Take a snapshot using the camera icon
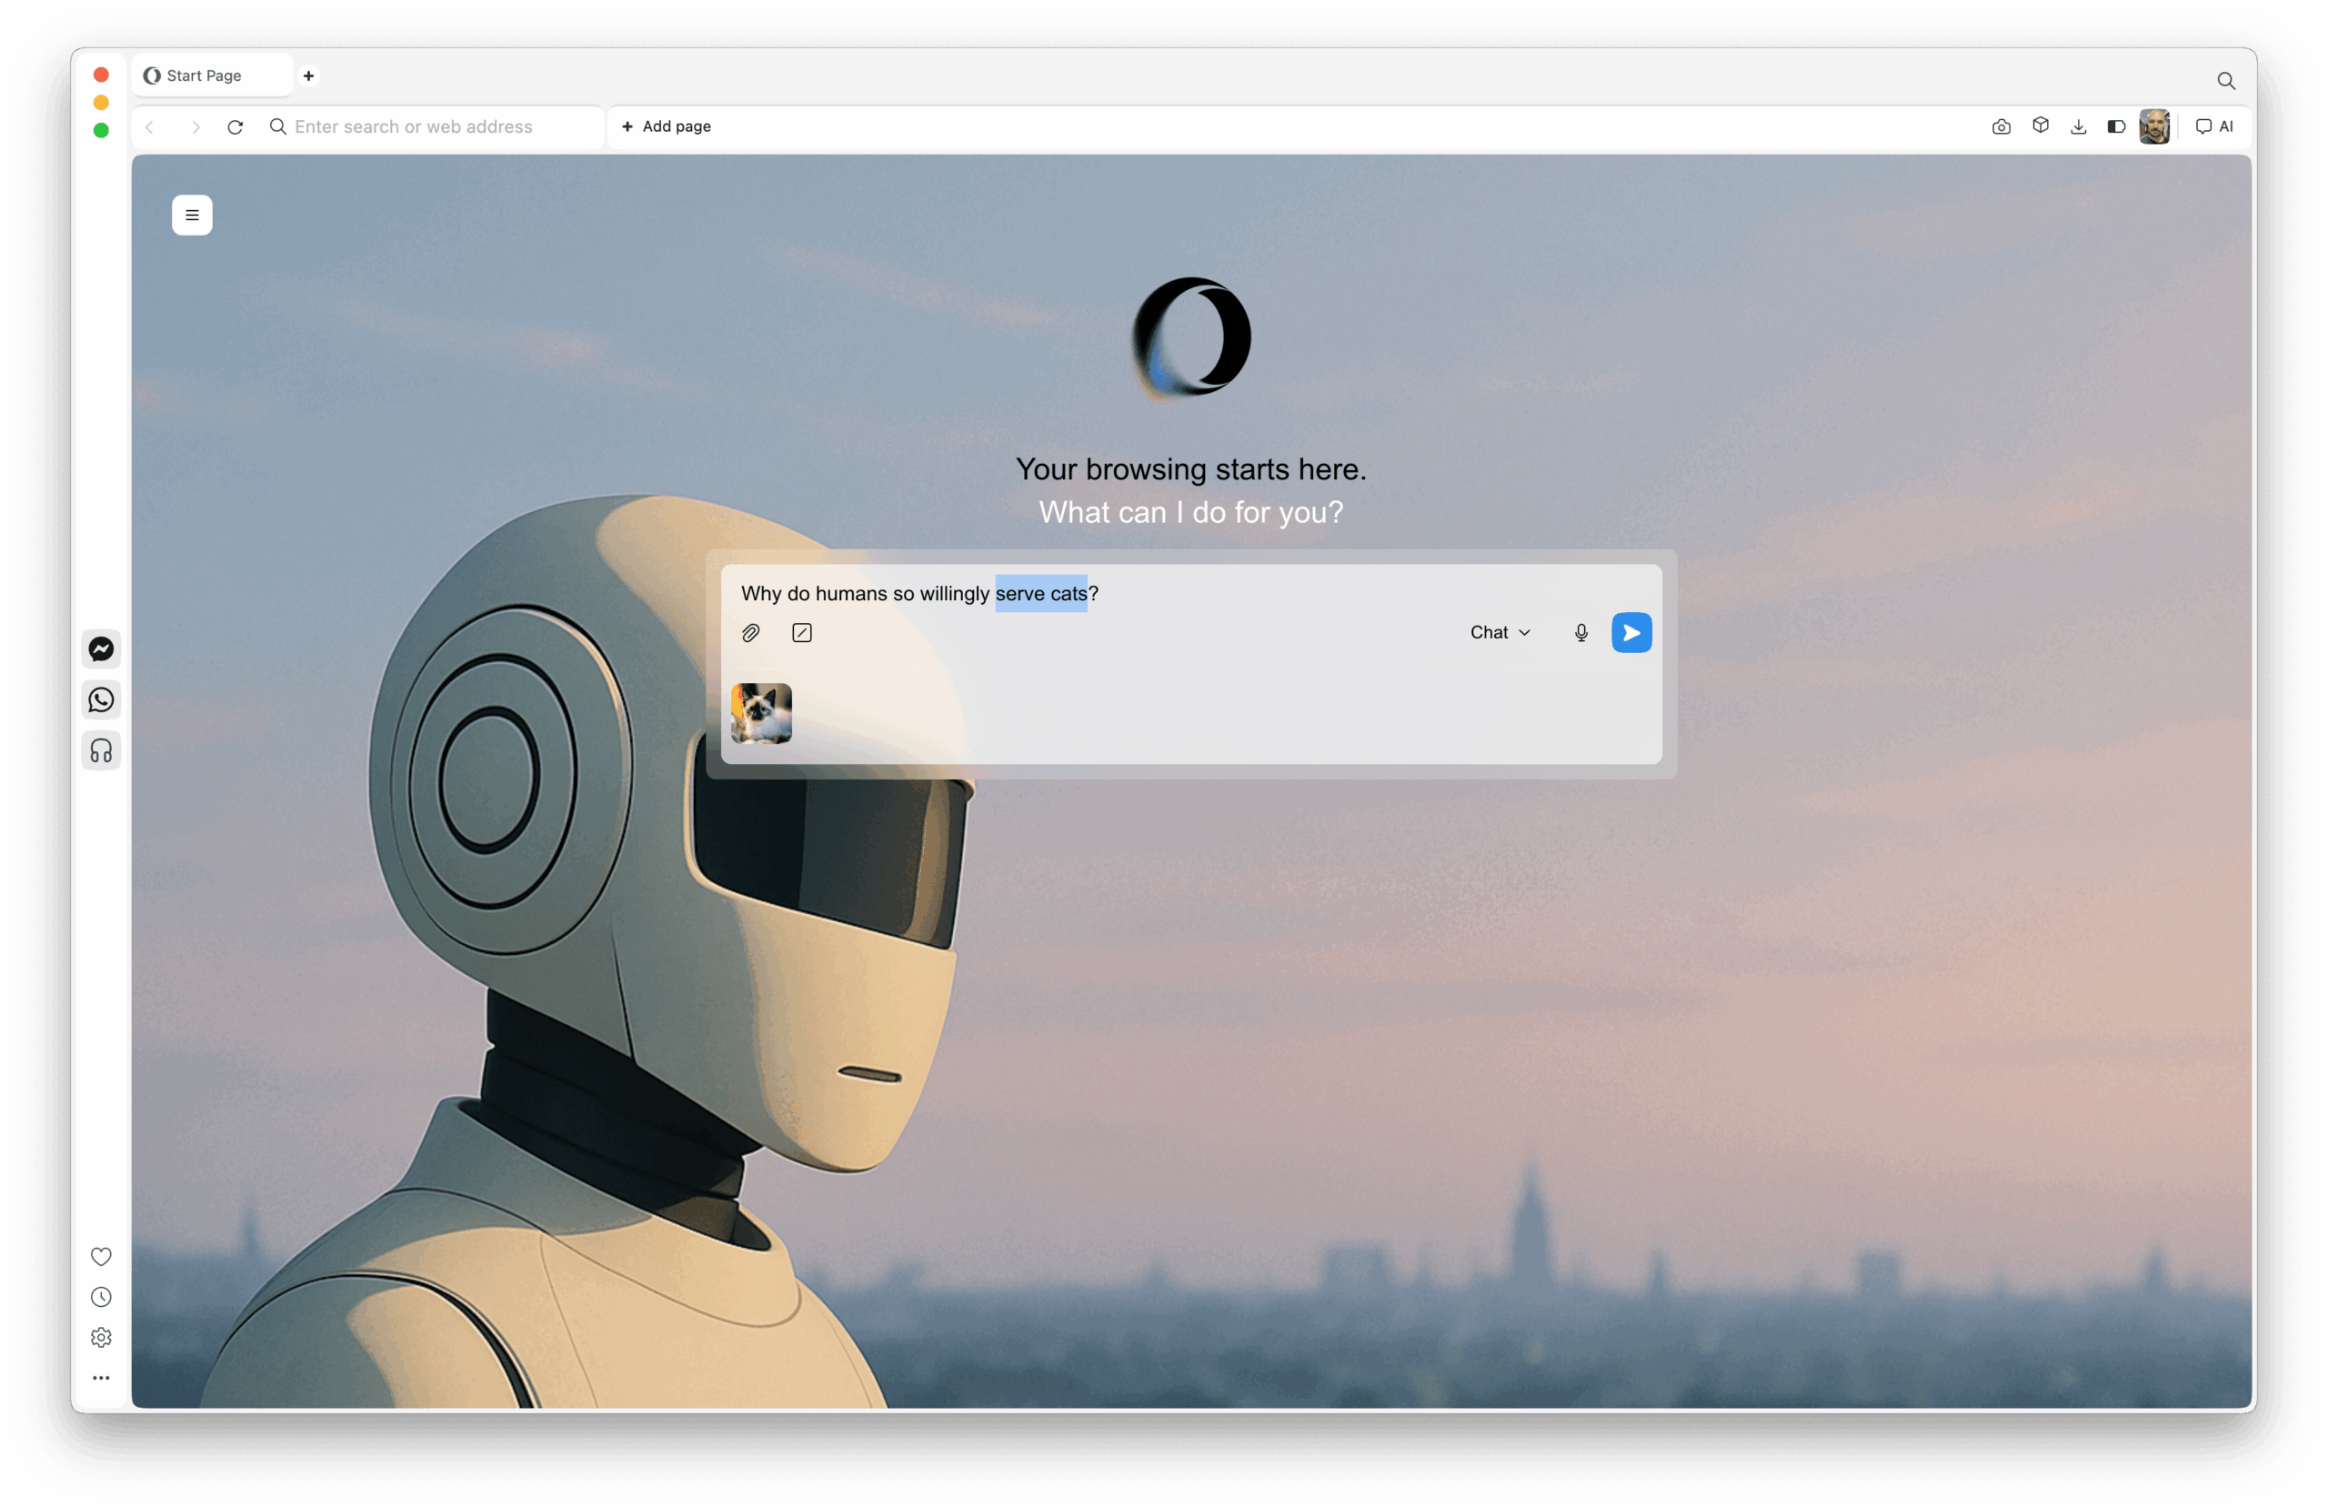This screenshot has height=1507, width=2328. [2001, 126]
